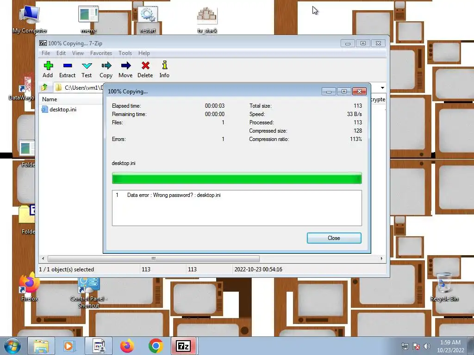Select the Control Panel - Shortcut icon

(88, 292)
